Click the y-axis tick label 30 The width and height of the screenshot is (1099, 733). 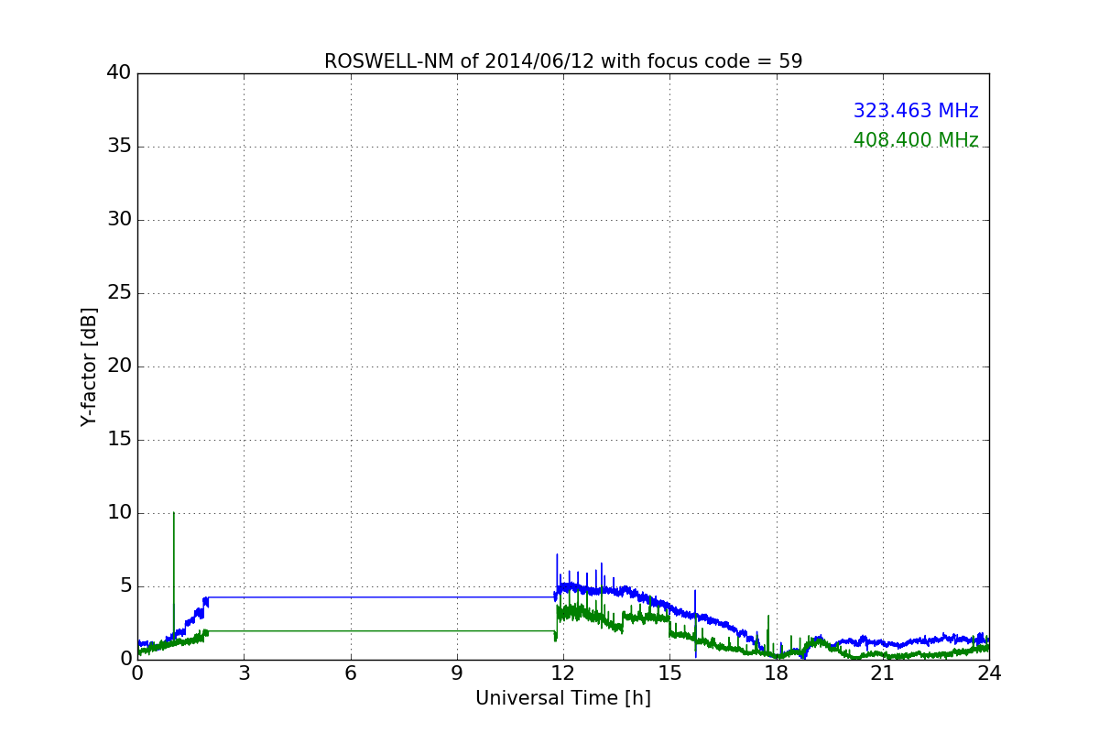119,220
